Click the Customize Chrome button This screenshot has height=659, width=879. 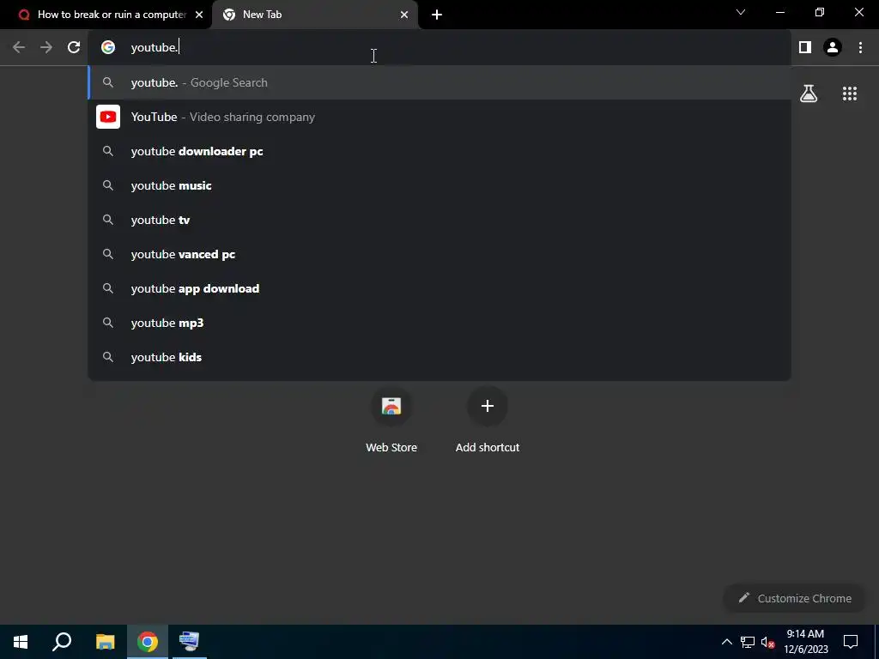click(x=795, y=598)
